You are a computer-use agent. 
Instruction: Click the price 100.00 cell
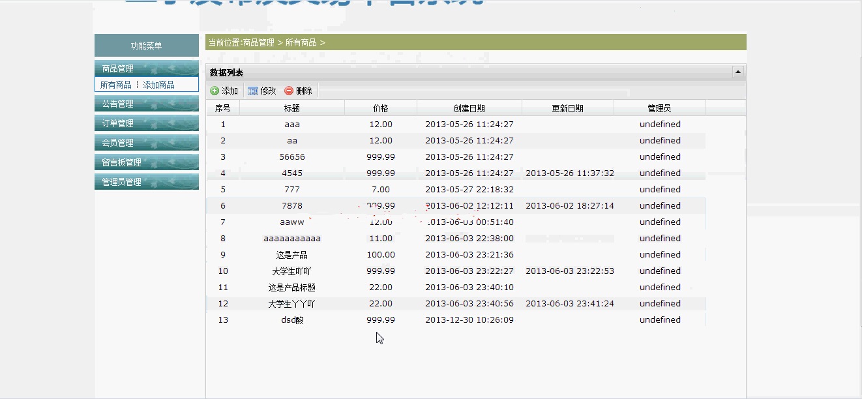pyautogui.click(x=381, y=254)
